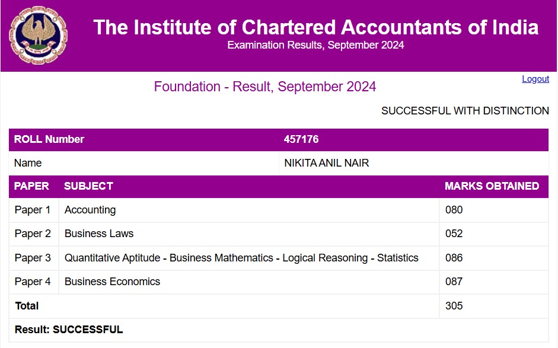
Task: Click the Quantitative Aptitude subject cell
Action: point(241,258)
